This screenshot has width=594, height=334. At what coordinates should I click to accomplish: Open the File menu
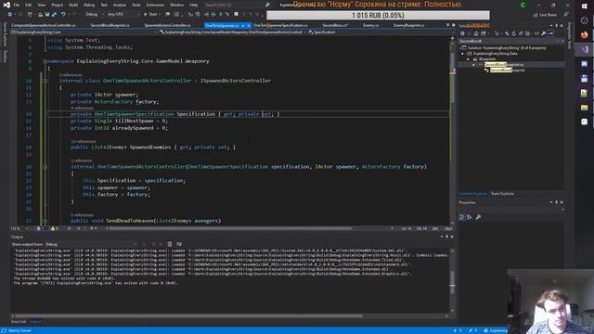pyautogui.click(x=17, y=5)
